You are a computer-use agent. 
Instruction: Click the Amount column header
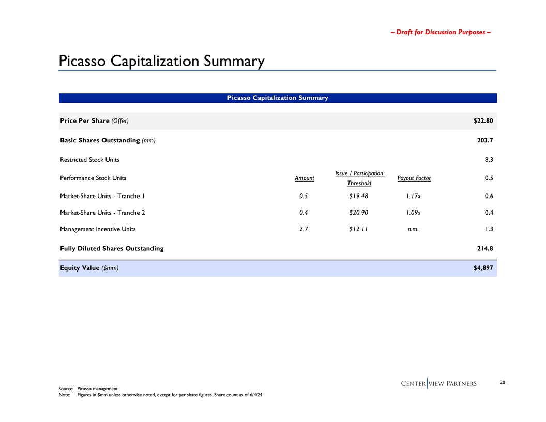304,178
